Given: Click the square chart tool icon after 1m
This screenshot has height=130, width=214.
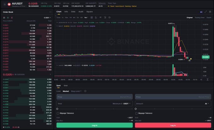Looking at the screenshot, I should point(92,18).
